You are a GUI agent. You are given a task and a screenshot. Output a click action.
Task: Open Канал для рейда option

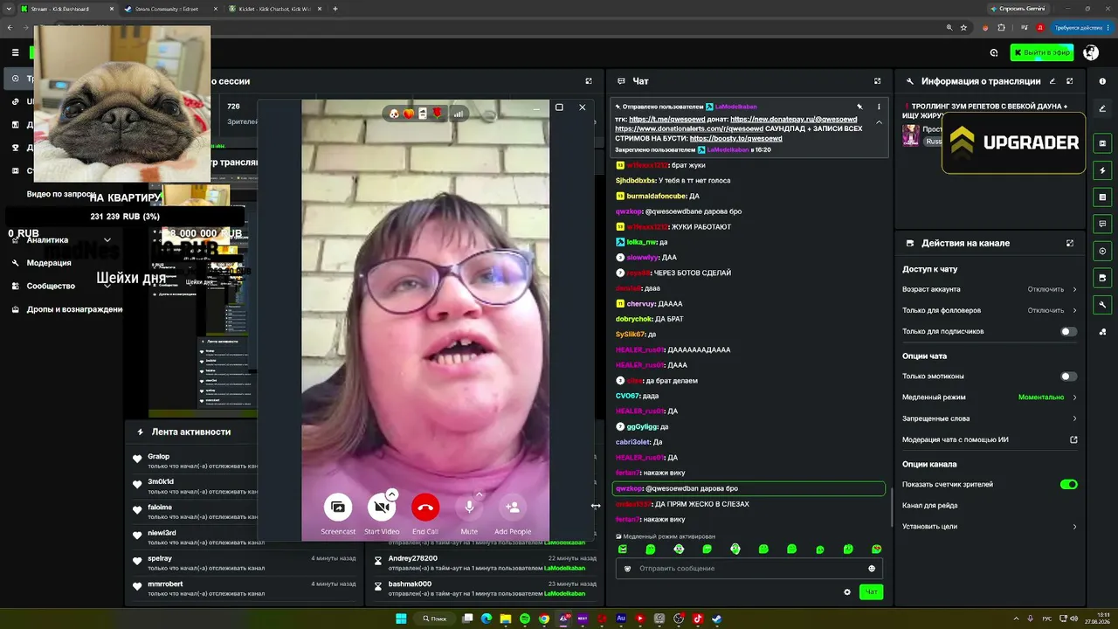tap(990, 506)
